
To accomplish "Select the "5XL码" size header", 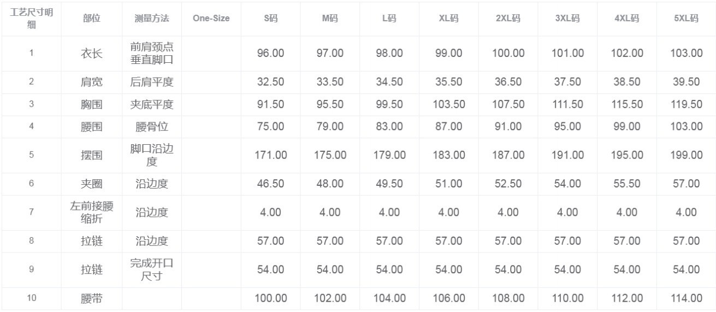I will tap(686, 18).
